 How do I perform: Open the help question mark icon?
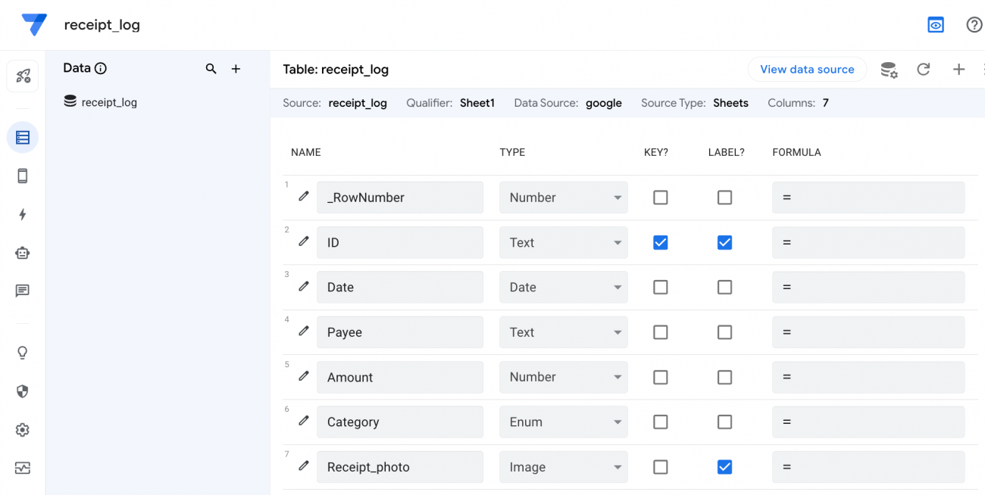(974, 25)
